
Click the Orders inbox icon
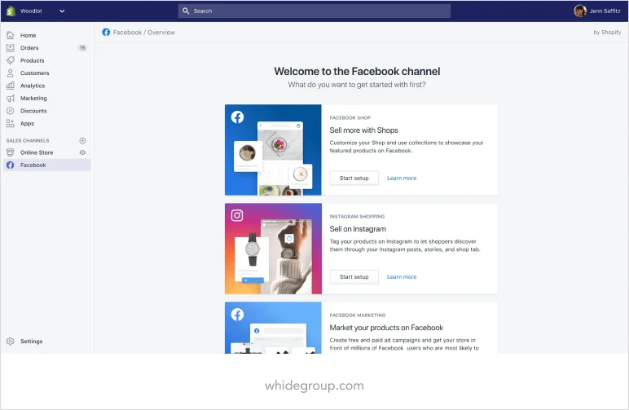[x=11, y=48]
